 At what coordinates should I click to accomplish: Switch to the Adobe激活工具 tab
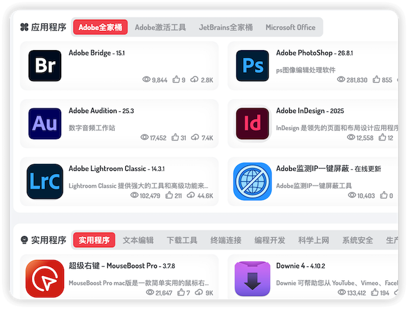pyautogui.click(x=160, y=27)
